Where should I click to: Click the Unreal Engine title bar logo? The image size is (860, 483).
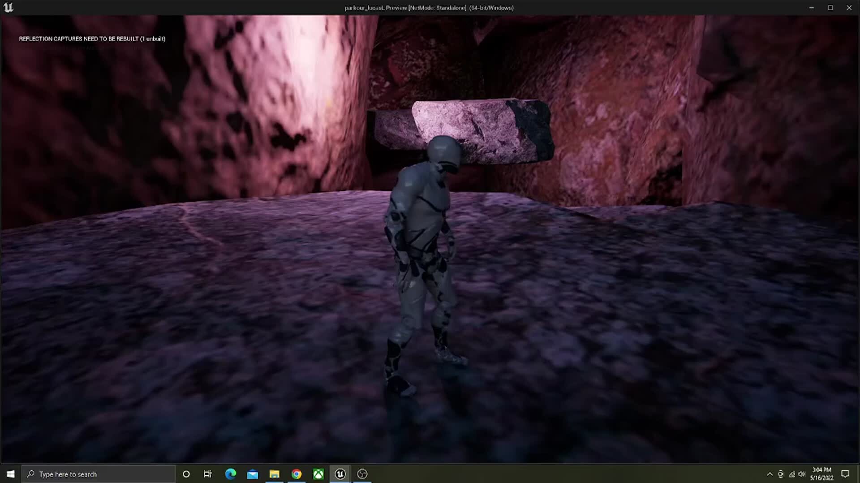pyautogui.click(x=9, y=7)
